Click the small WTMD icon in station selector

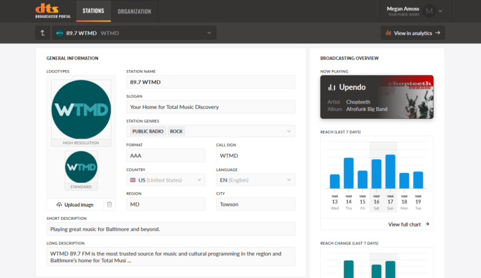pyautogui.click(x=60, y=33)
